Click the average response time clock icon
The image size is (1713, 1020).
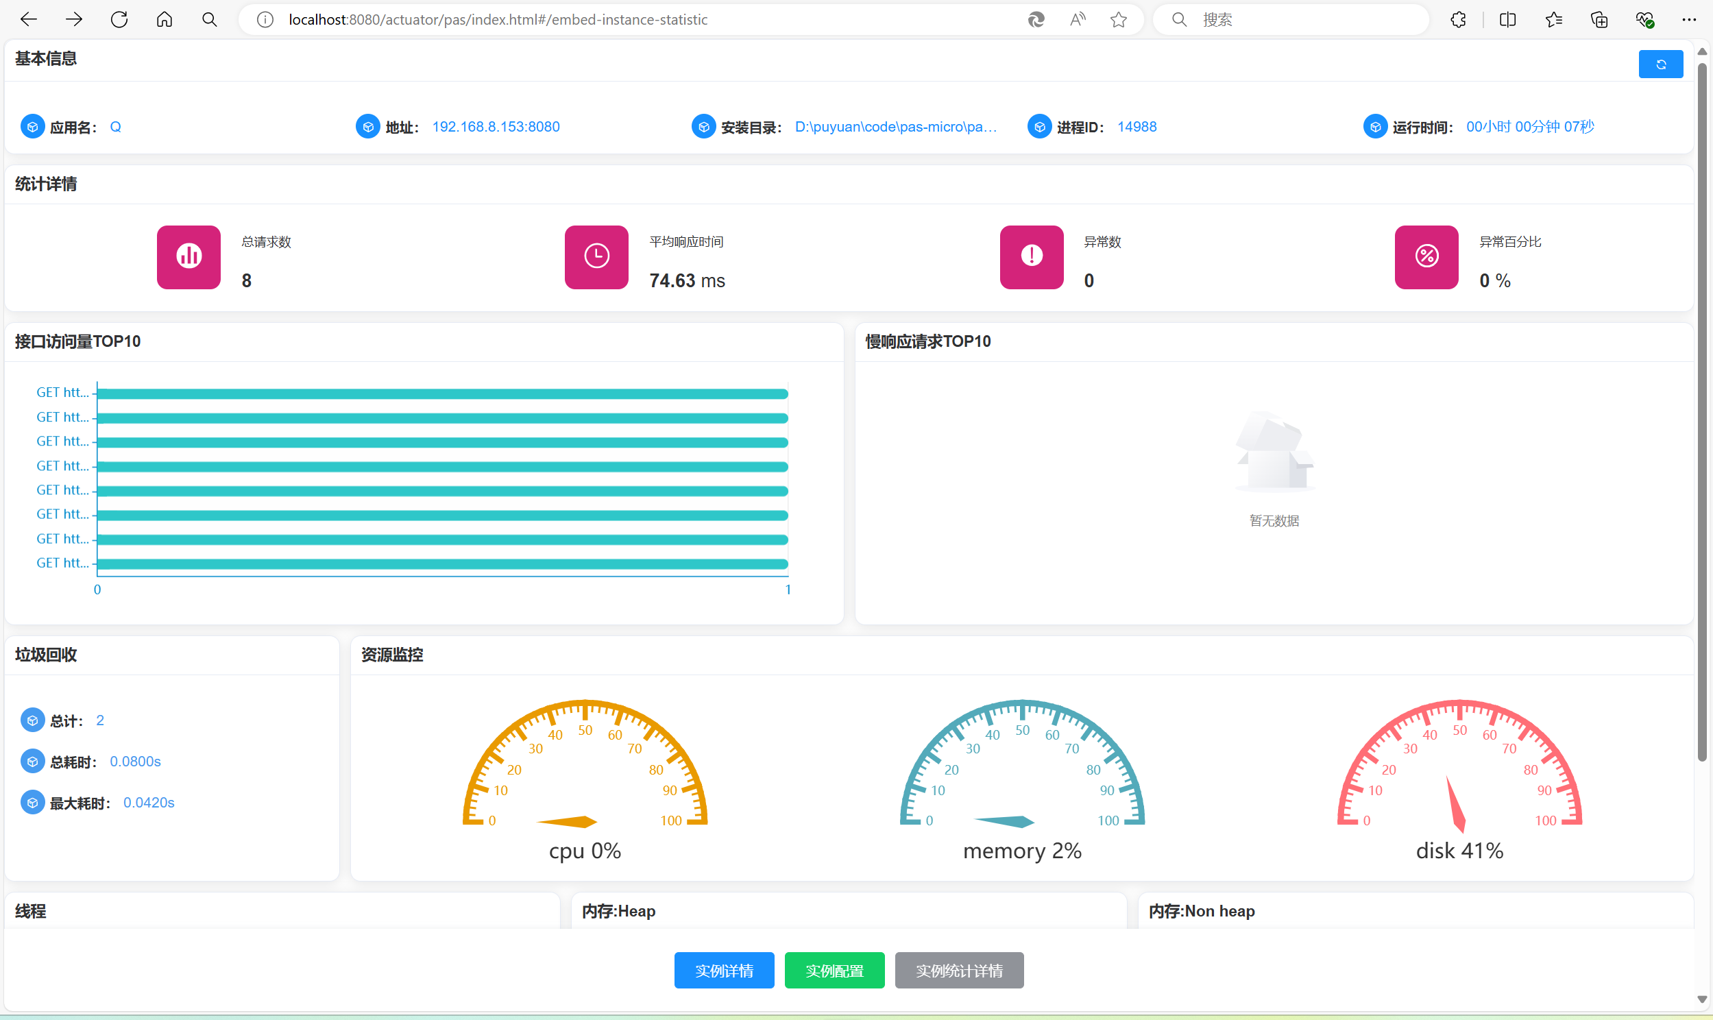click(596, 257)
